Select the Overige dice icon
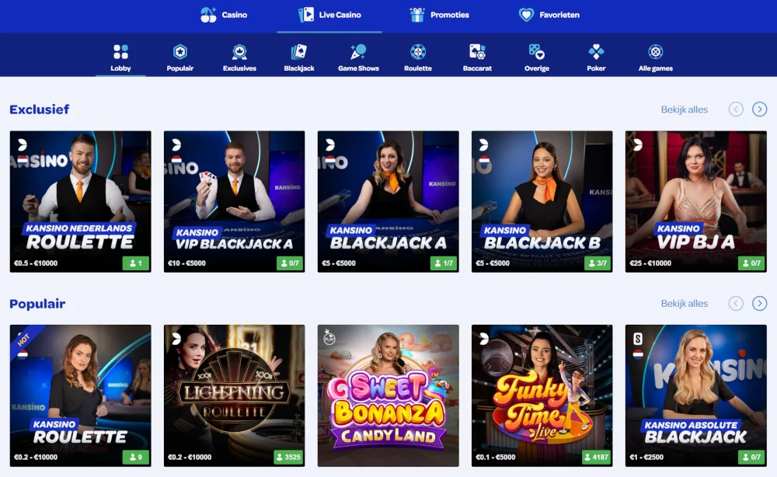Image resolution: width=777 pixels, height=477 pixels. click(537, 51)
